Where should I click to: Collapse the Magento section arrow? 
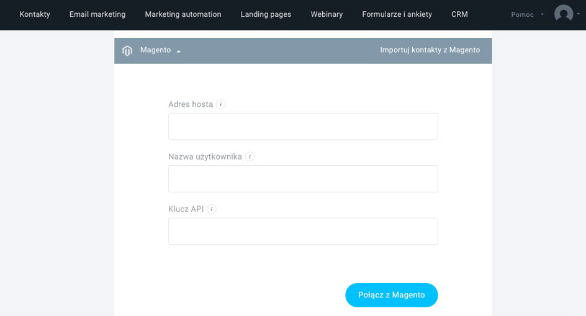tap(179, 52)
